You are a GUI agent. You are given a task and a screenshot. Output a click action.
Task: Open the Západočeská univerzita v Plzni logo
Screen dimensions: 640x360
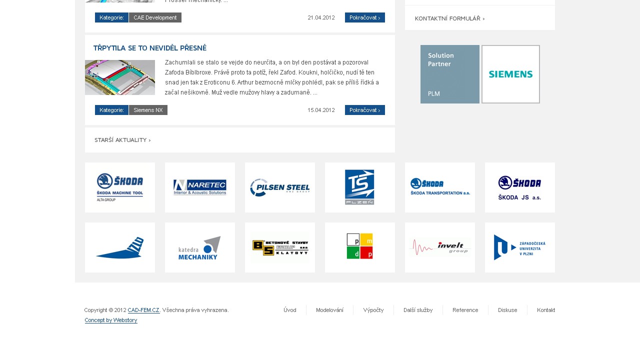pyautogui.click(x=520, y=247)
